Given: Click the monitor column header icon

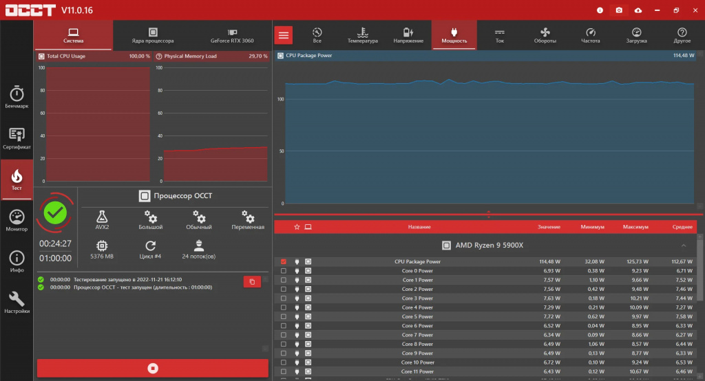Looking at the screenshot, I should pyautogui.click(x=308, y=227).
